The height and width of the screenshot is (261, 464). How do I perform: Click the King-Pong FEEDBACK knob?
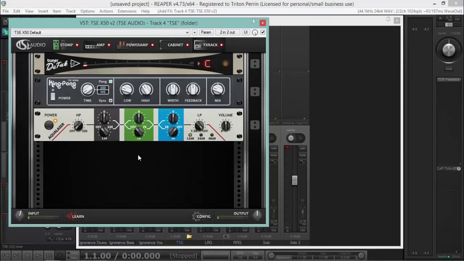point(193,89)
